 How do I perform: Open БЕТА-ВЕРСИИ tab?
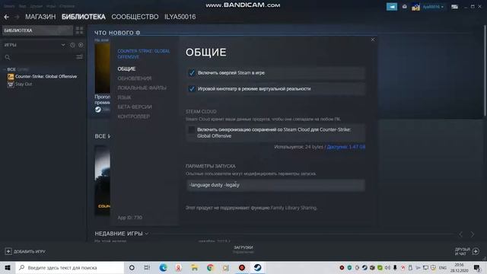coord(135,107)
